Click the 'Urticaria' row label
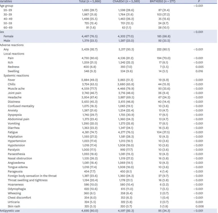 (14, 202)
